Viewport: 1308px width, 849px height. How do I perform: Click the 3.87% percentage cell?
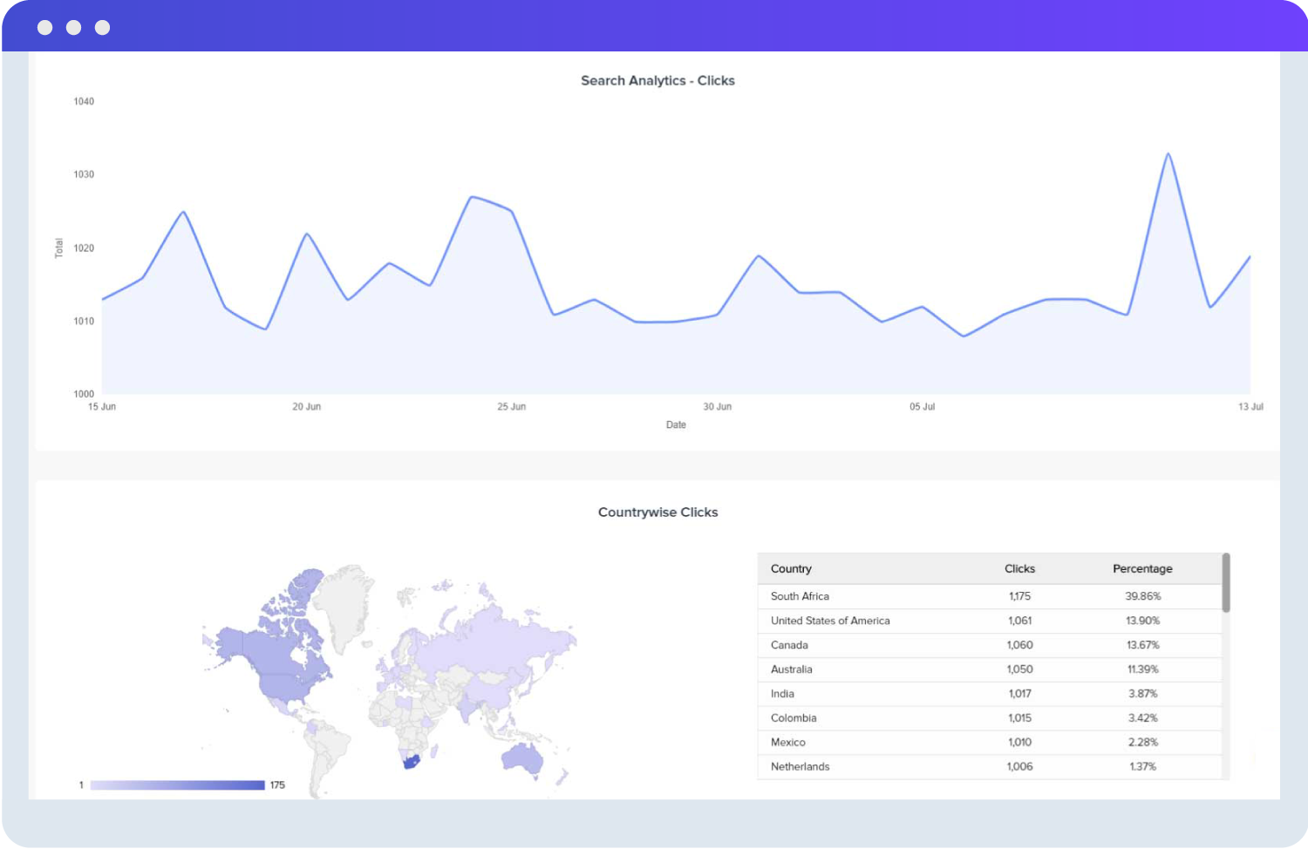pyautogui.click(x=1142, y=694)
